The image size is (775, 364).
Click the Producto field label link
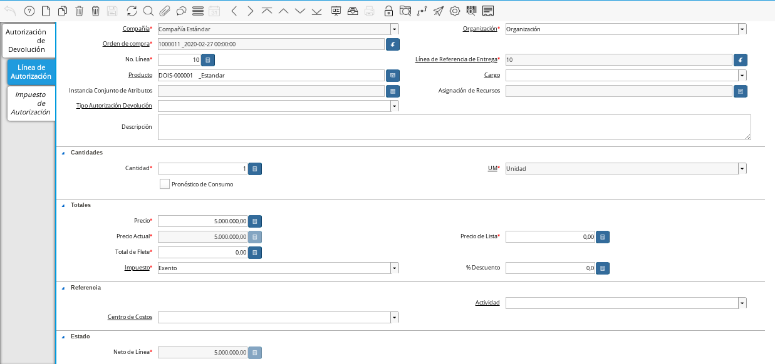coord(141,75)
